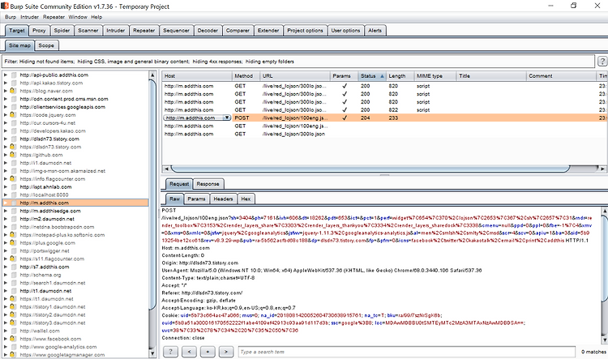Sort table by Length column header
Image resolution: width=608 pixels, height=359 pixels.
400,76
